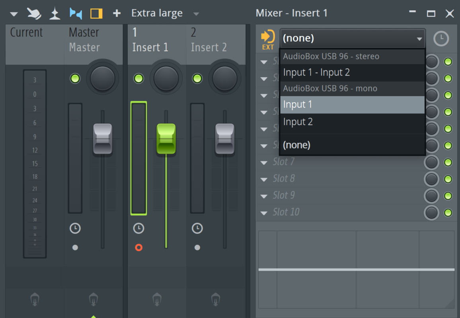Expand the Slot 8 effect menu arrow
Viewport: 460px width, 318px height.
263,179
